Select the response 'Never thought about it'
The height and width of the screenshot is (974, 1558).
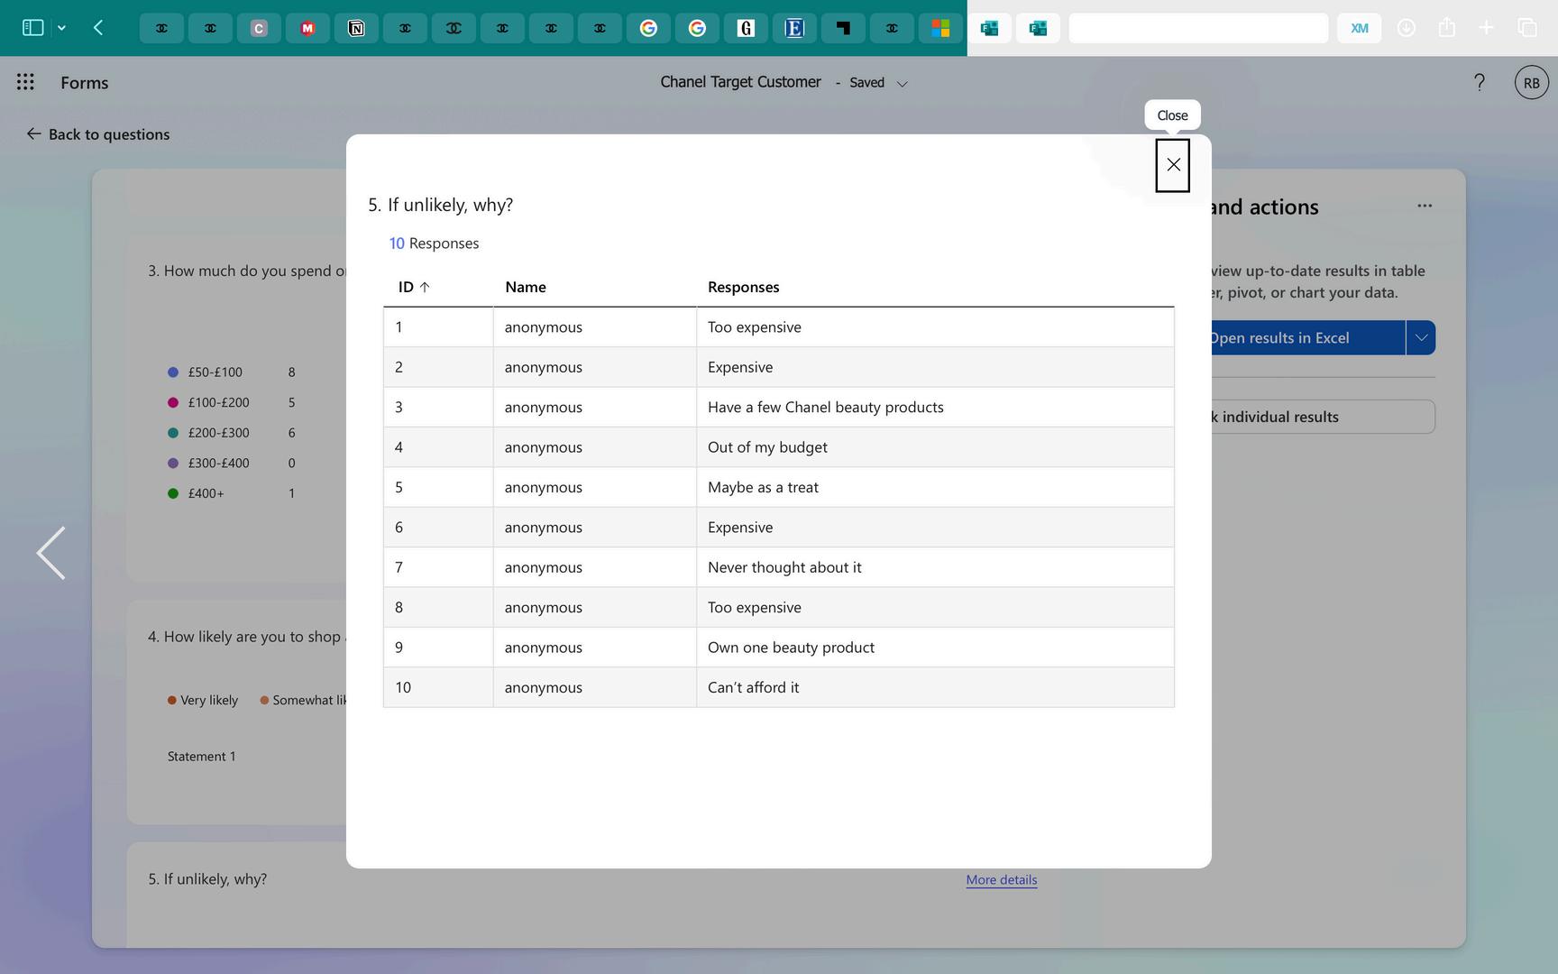coord(784,567)
